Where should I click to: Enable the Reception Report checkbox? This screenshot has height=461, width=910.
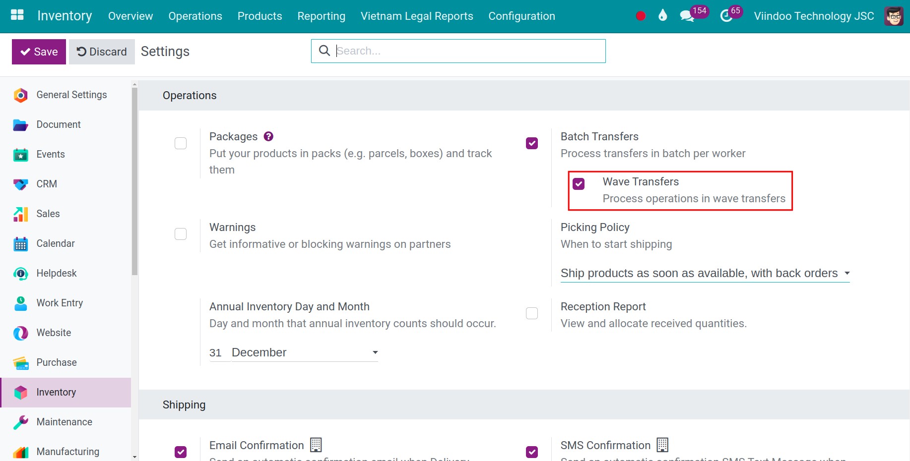point(532,313)
